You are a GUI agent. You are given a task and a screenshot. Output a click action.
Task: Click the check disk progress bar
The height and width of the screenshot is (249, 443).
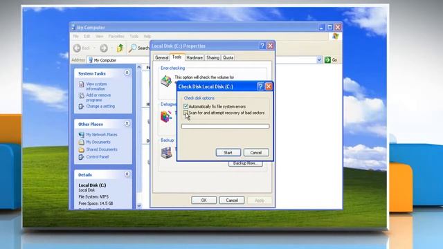pyautogui.click(x=225, y=126)
